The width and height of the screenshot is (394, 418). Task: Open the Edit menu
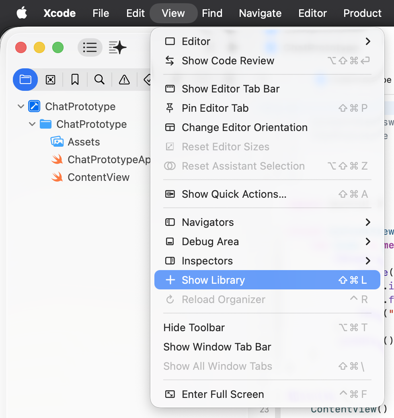(x=135, y=13)
